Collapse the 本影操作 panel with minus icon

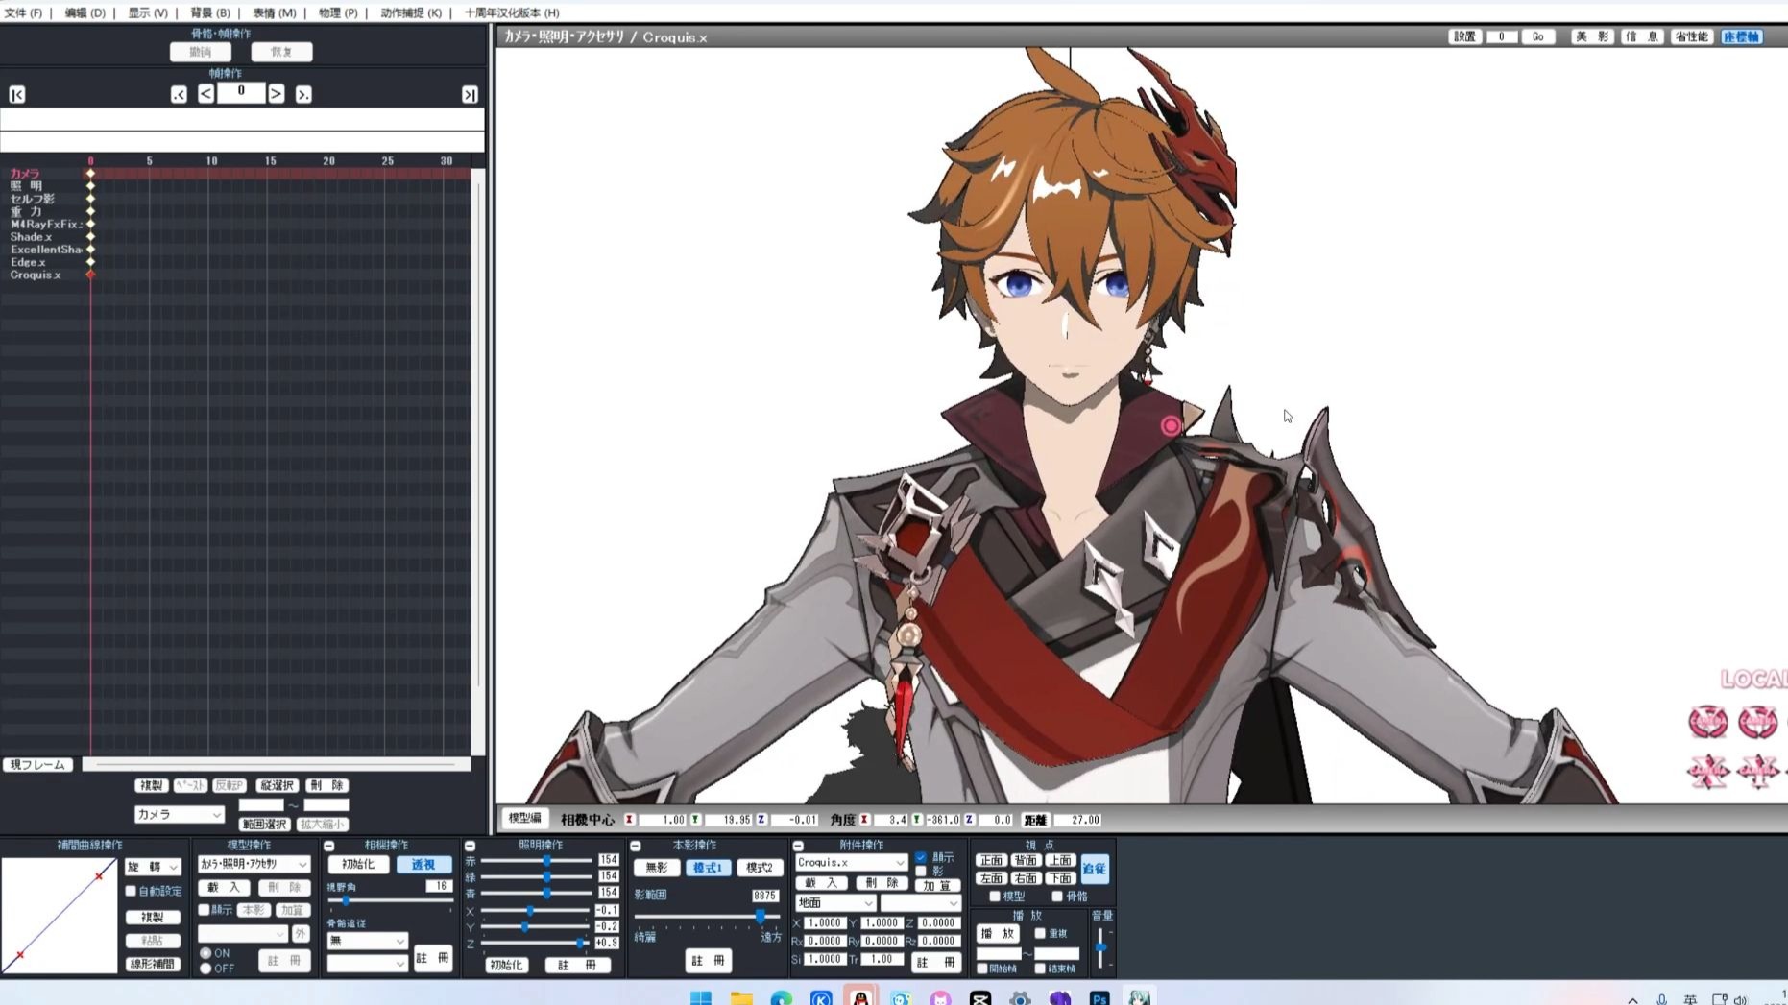635,846
